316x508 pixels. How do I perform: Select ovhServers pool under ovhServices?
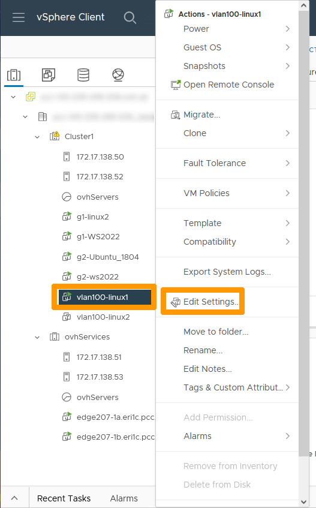(x=98, y=397)
